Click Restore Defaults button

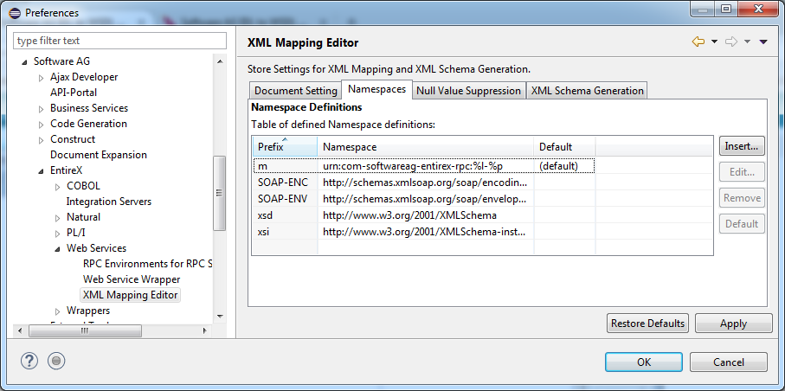coord(648,324)
